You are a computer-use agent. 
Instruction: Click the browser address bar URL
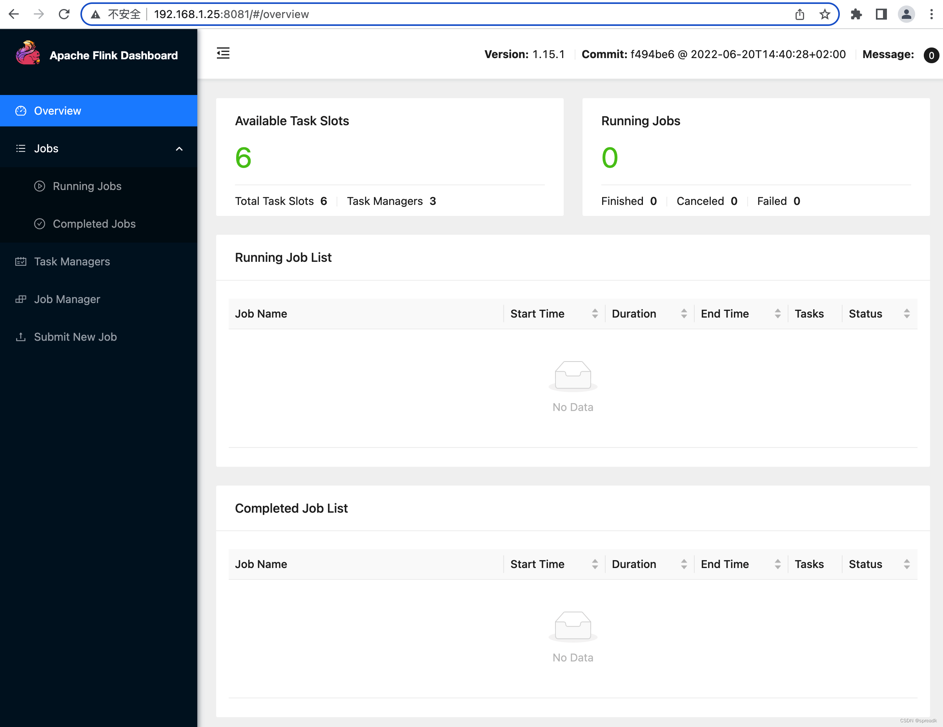(x=231, y=14)
